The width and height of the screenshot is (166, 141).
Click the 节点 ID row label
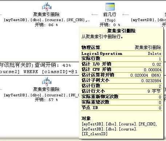[90, 108]
